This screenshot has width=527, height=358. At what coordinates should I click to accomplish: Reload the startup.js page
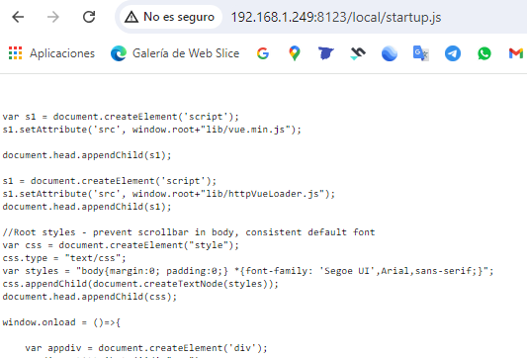[89, 17]
